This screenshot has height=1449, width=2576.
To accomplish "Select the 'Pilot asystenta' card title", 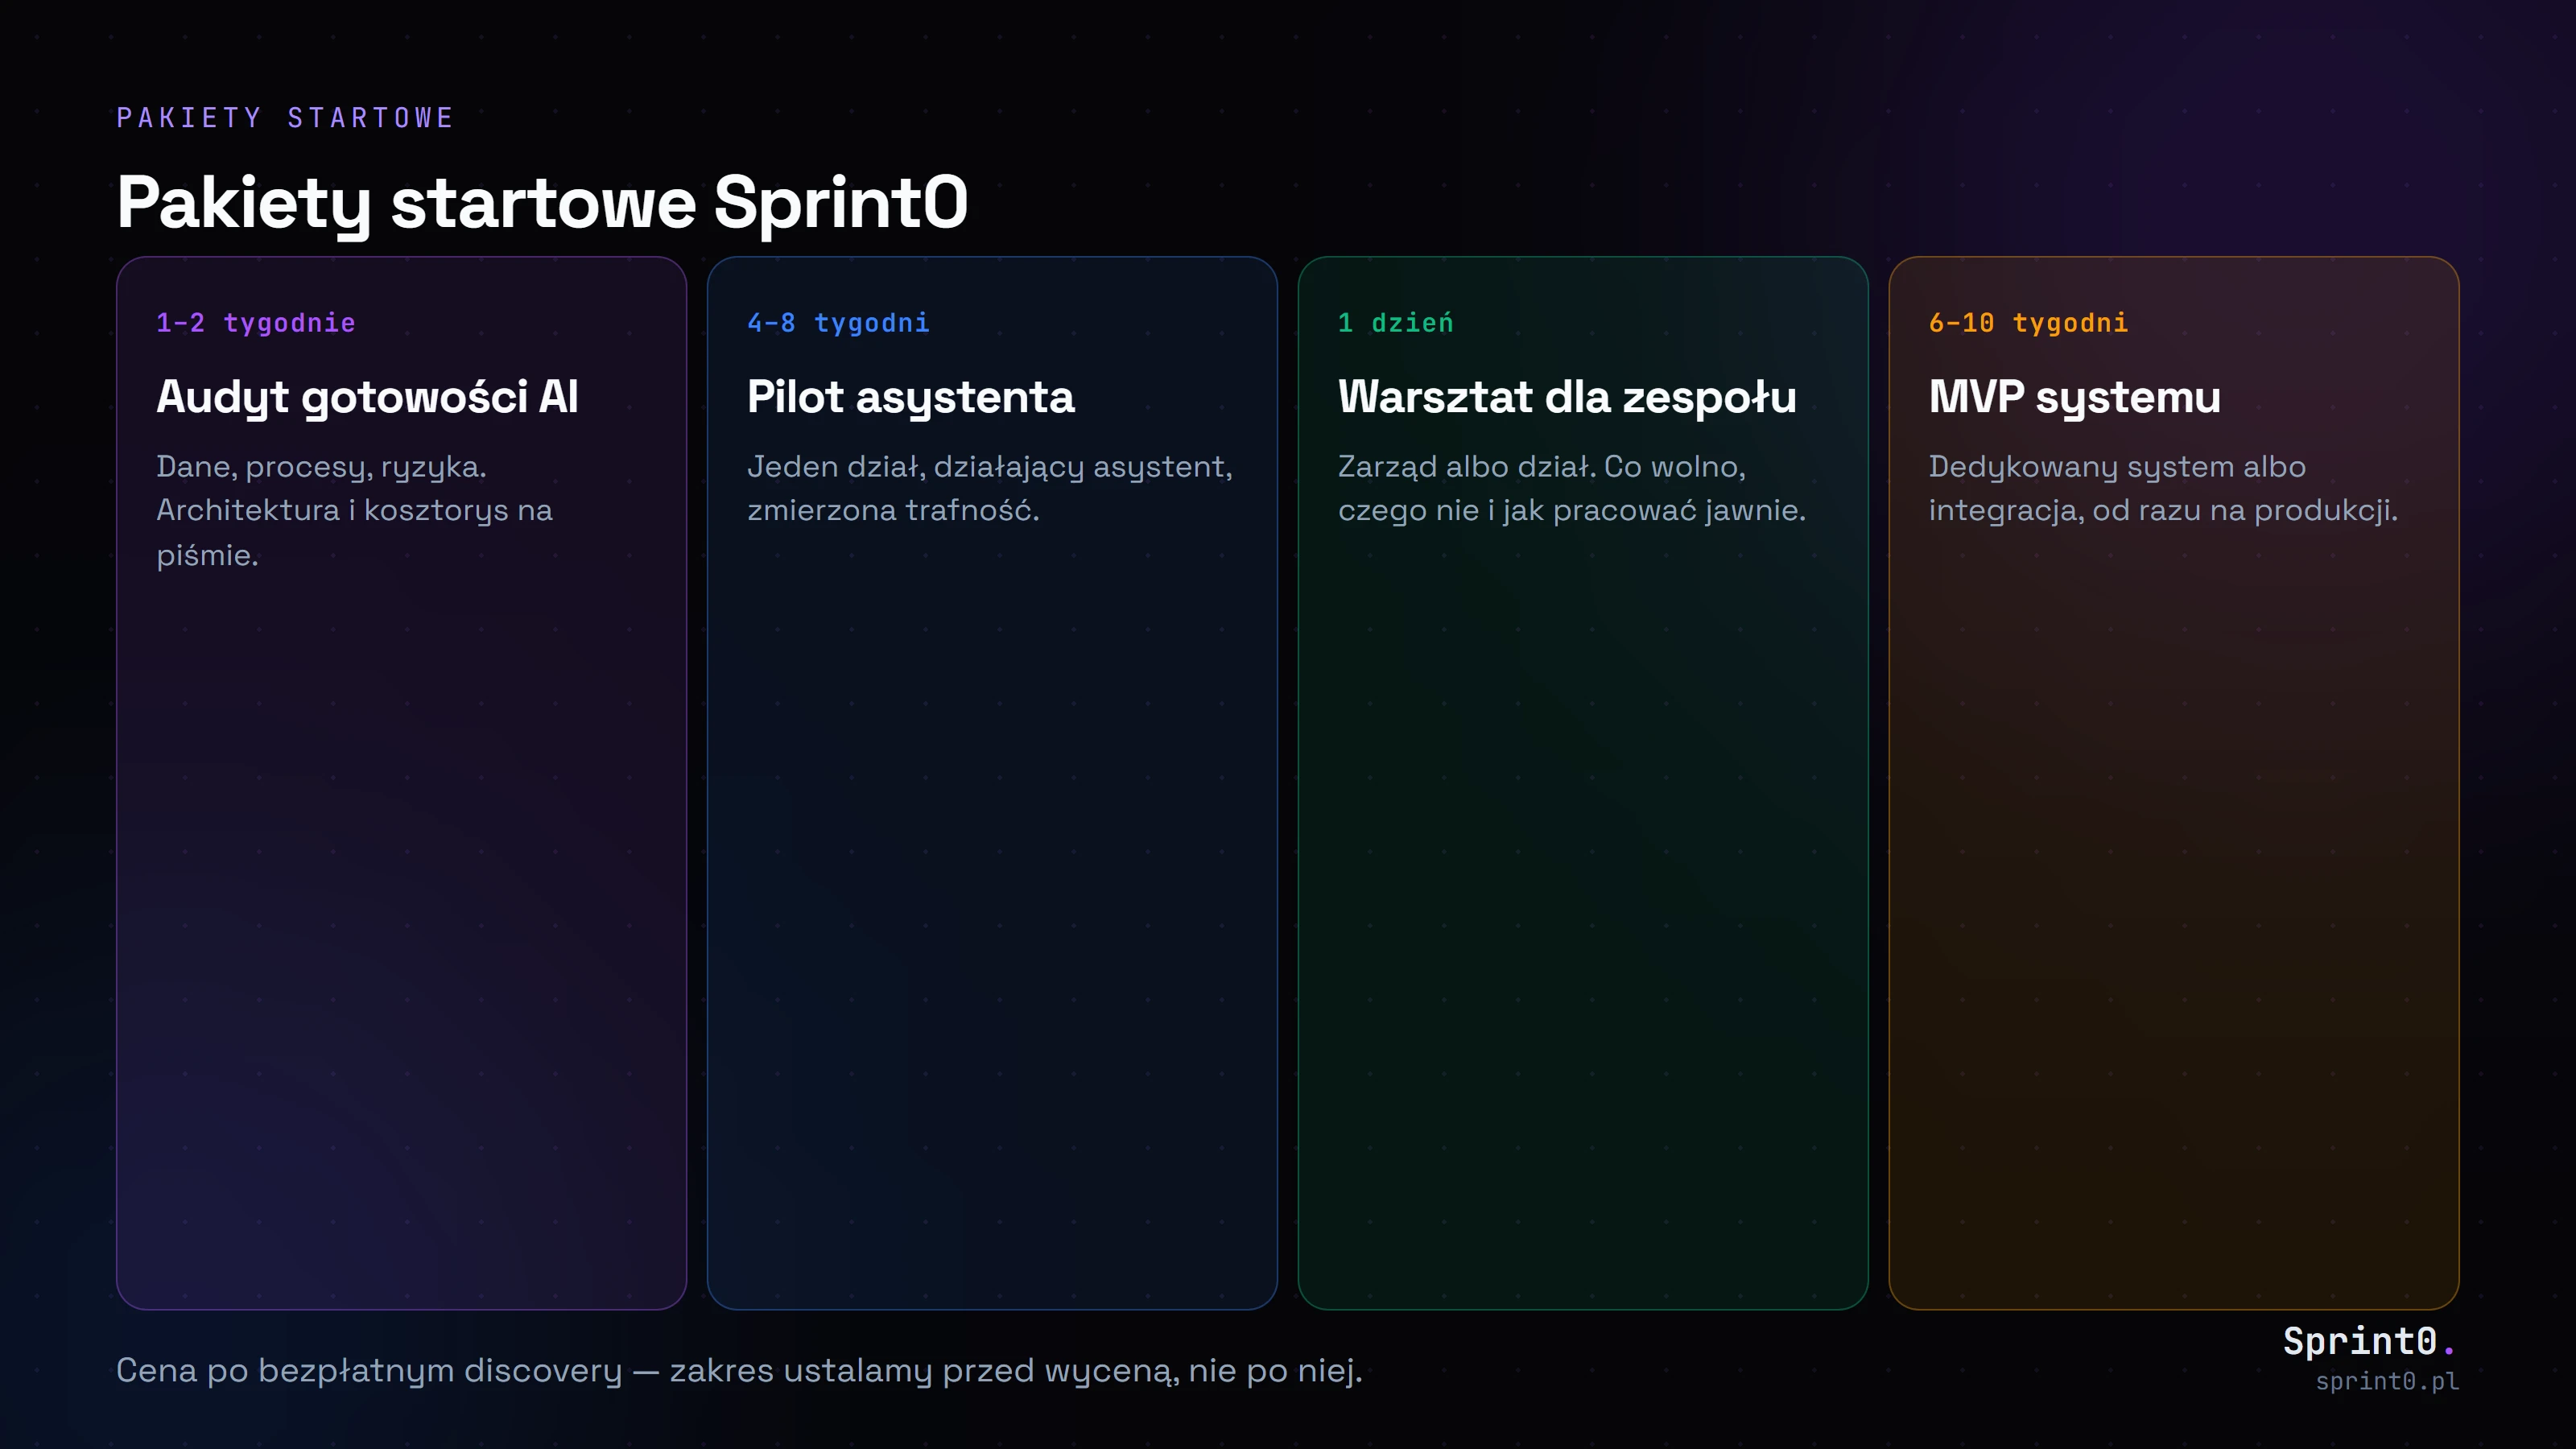I will (910, 398).
